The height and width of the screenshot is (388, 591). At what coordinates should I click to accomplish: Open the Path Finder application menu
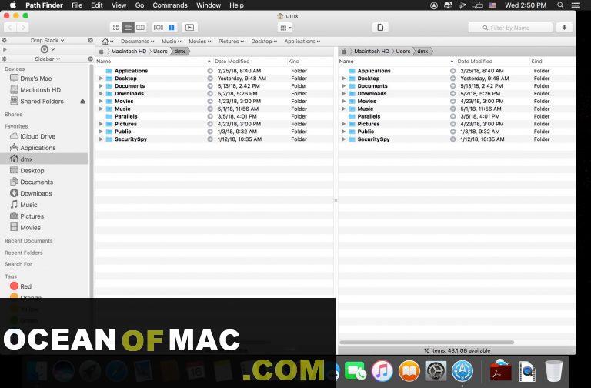coord(44,5)
